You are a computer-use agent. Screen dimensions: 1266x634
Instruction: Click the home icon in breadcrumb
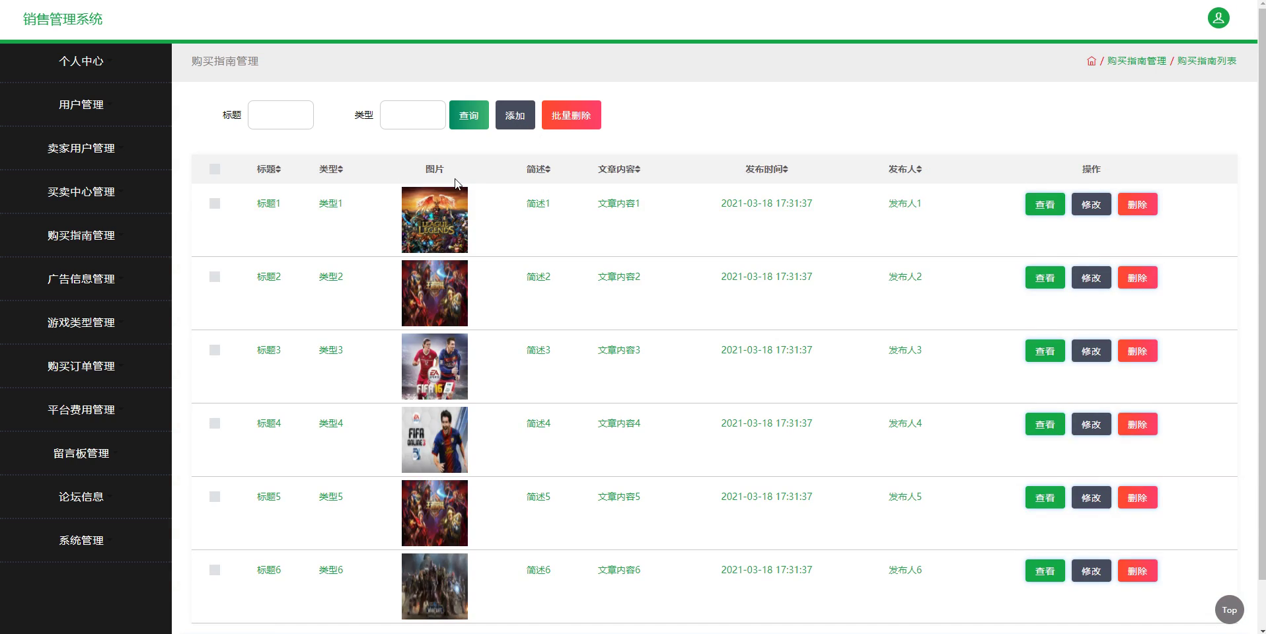(x=1091, y=61)
